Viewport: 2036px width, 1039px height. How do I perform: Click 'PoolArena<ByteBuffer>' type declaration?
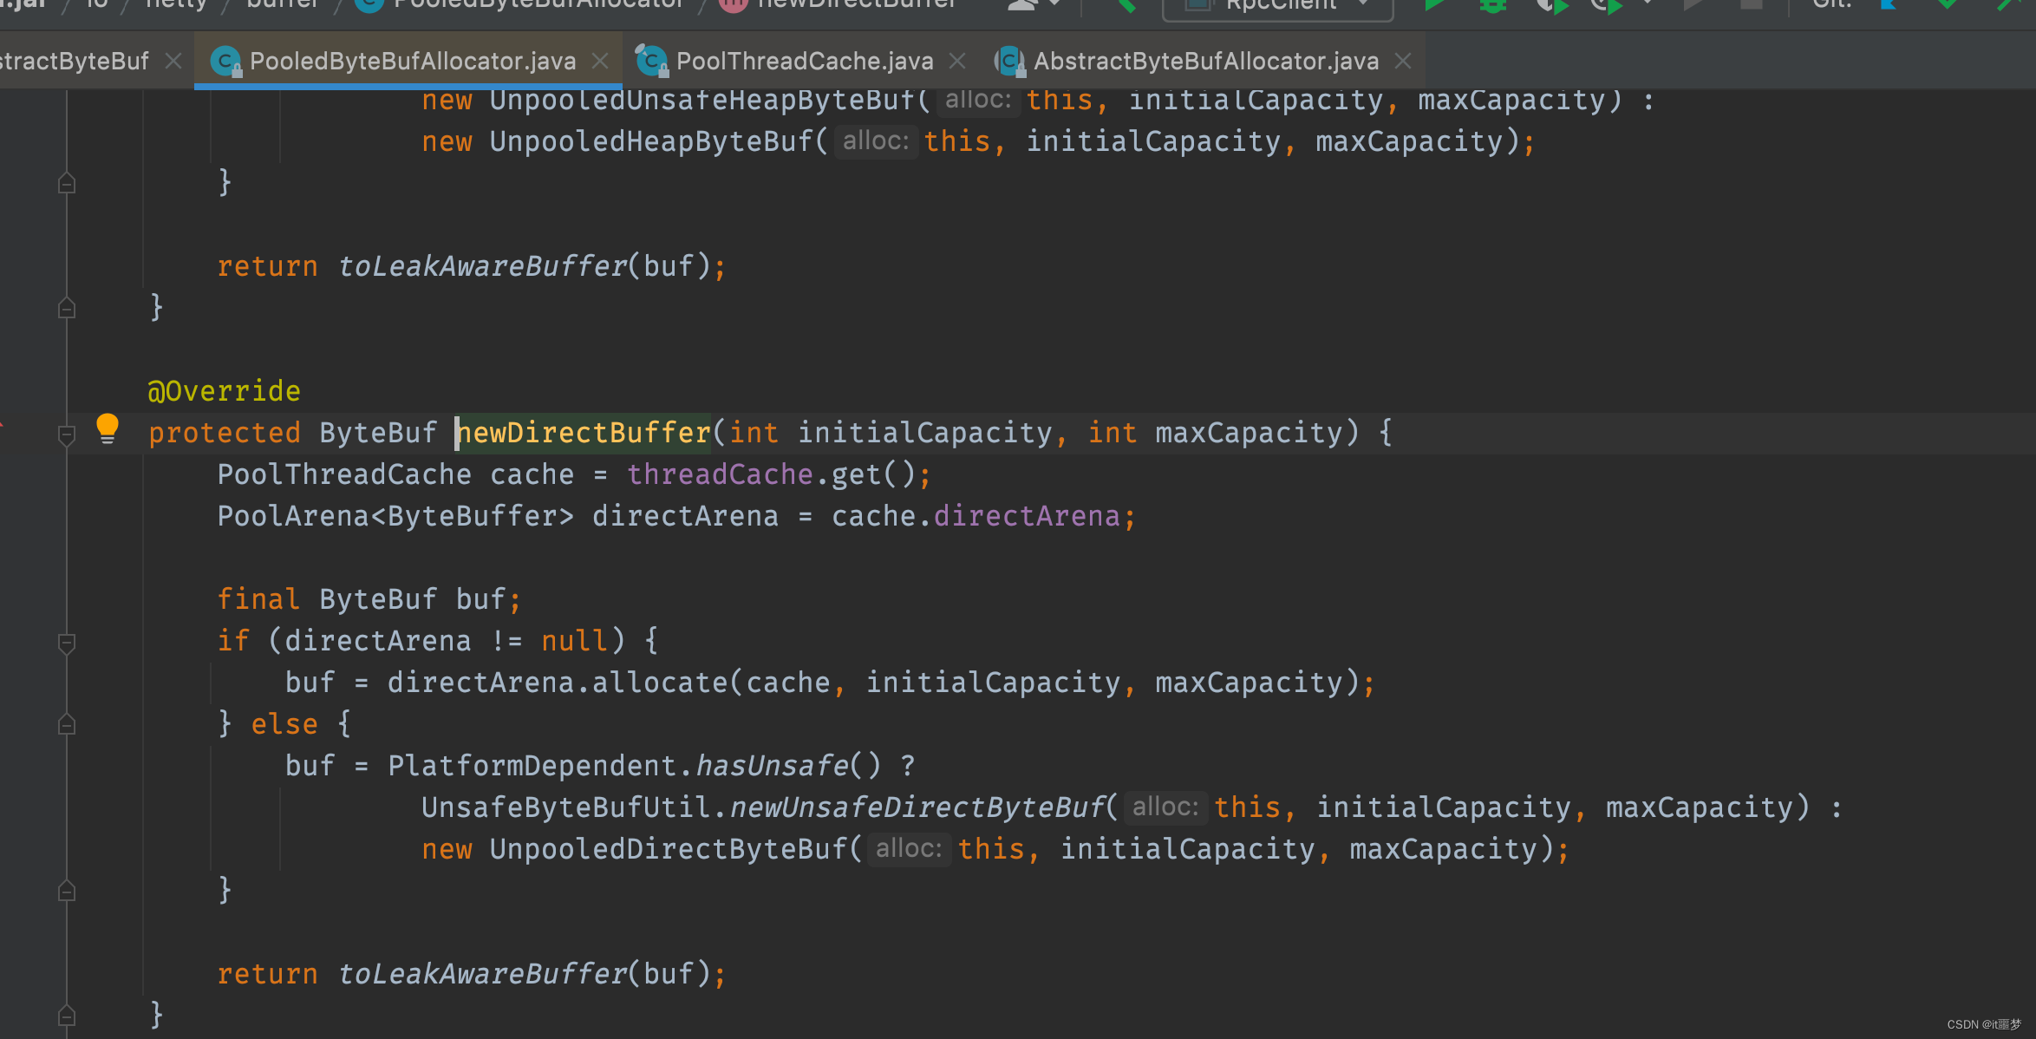tap(395, 516)
